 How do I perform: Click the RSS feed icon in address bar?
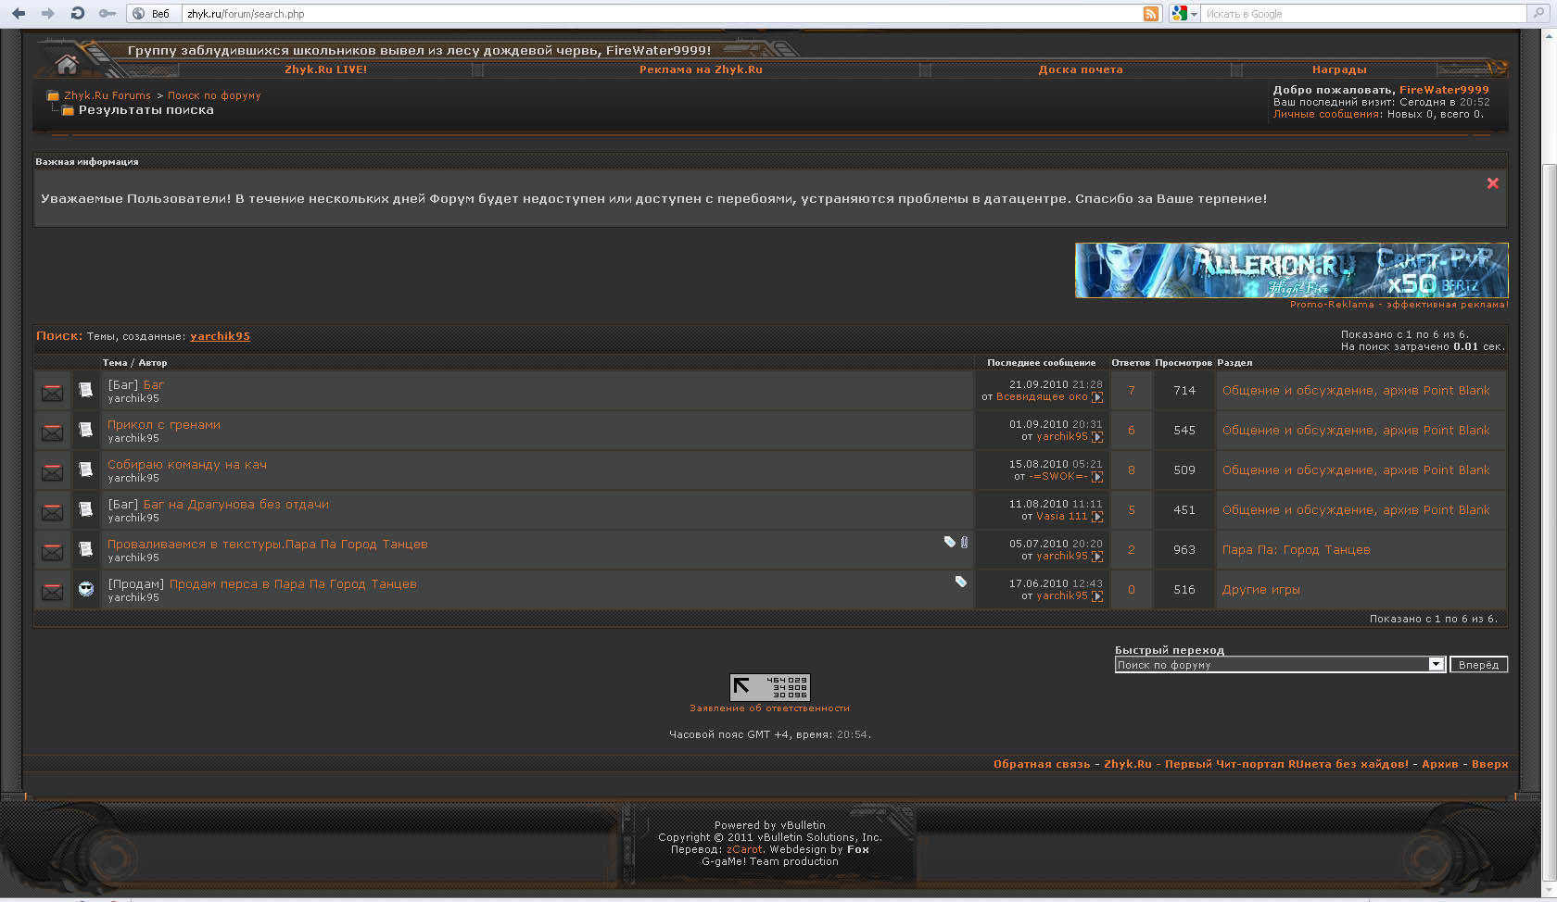pos(1151,13)
